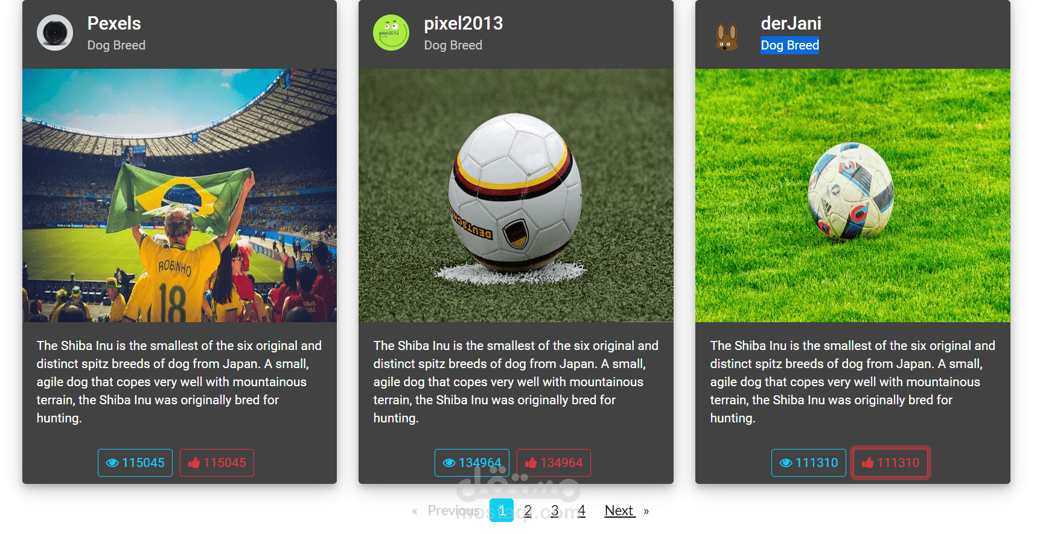Open the German soccer ball photo
The height and width of the screenshot is (534, 1037).
pyautogui.click(x=516, y=195)
